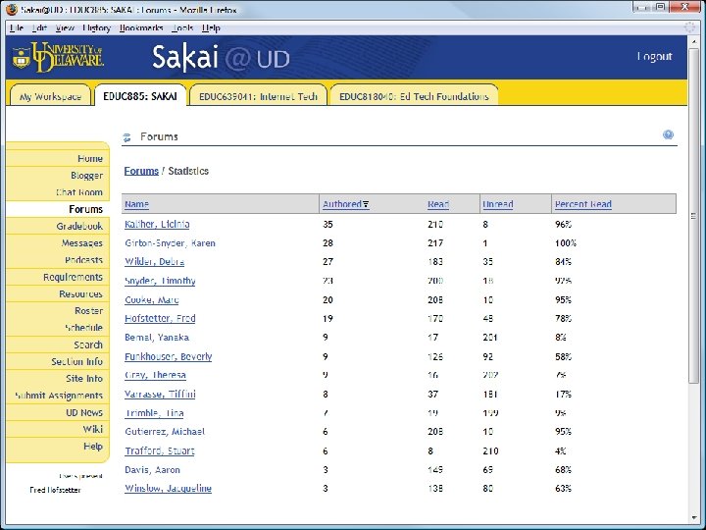
Task: Open Trafford, Stuart statistics
Action: [x=160, y=450]
